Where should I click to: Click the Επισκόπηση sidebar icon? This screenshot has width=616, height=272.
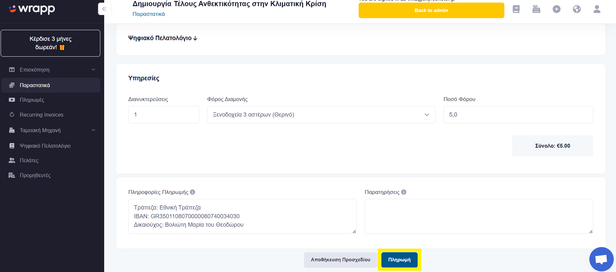12,70
